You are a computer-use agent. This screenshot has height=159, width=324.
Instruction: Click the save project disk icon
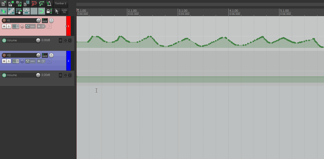[x=19, y=4]
